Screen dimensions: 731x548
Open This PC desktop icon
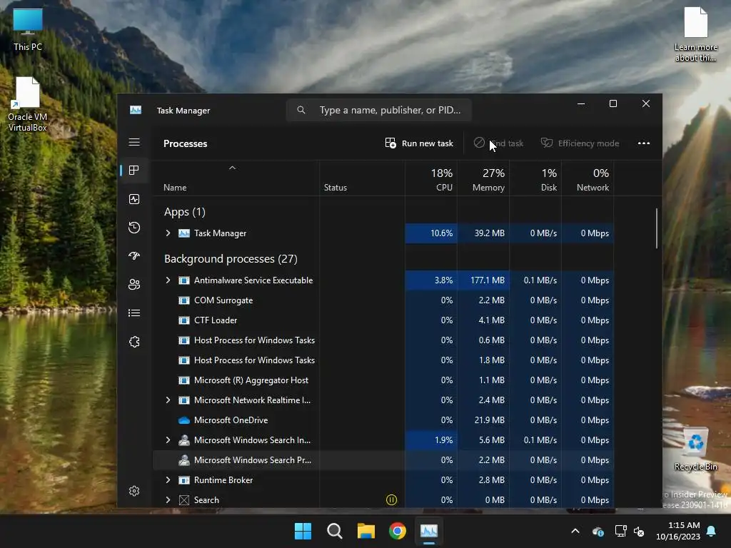[x=28, y=30]
